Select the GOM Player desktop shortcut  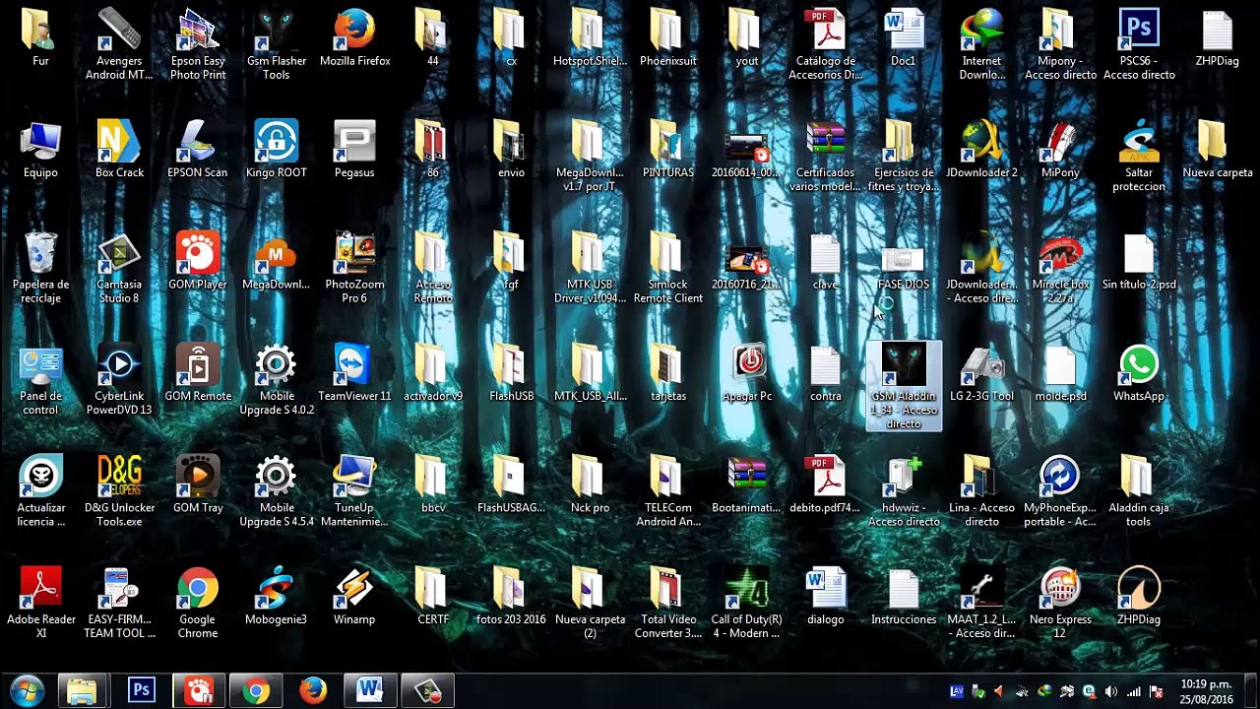coord(198,262)
